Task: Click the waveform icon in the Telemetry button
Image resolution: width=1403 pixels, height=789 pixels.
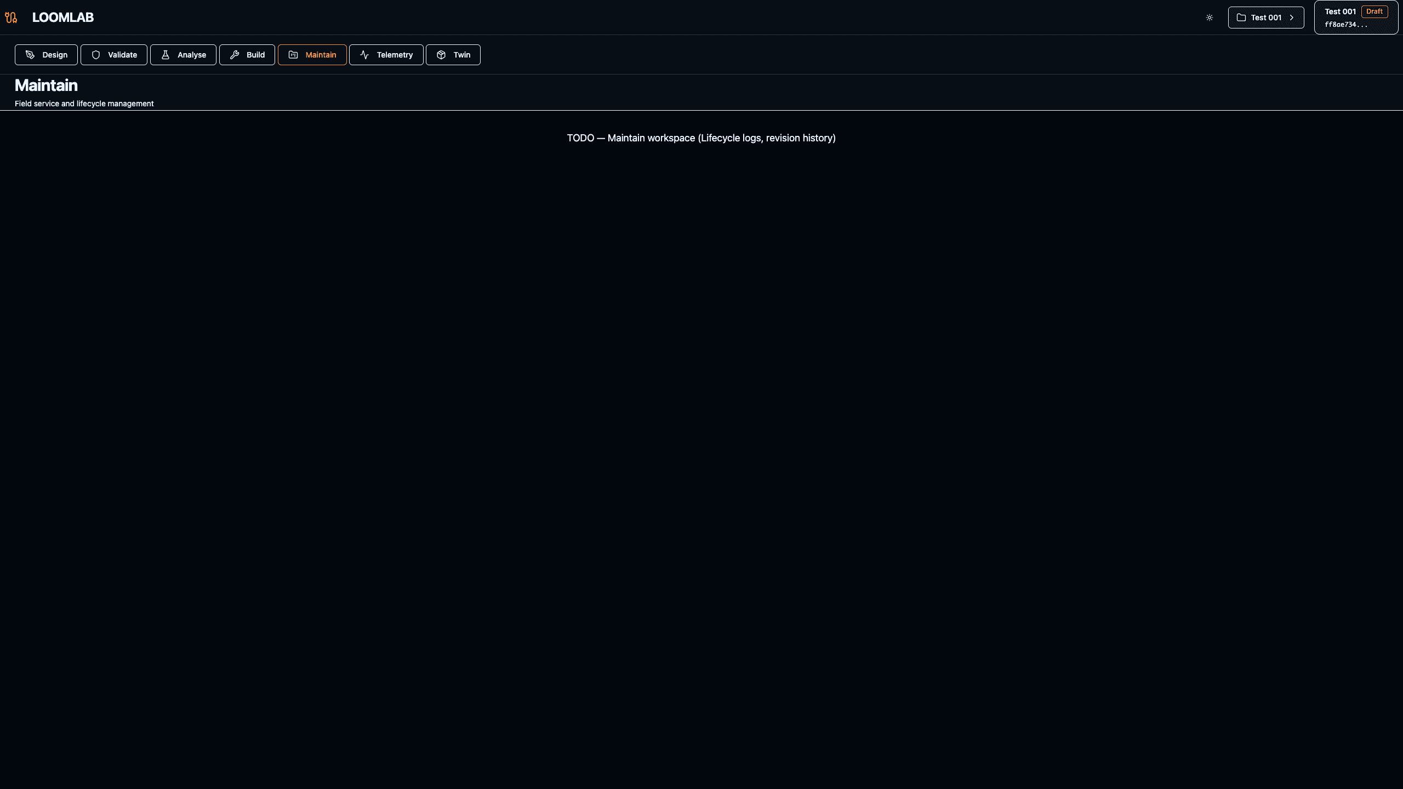Action: 365,54
